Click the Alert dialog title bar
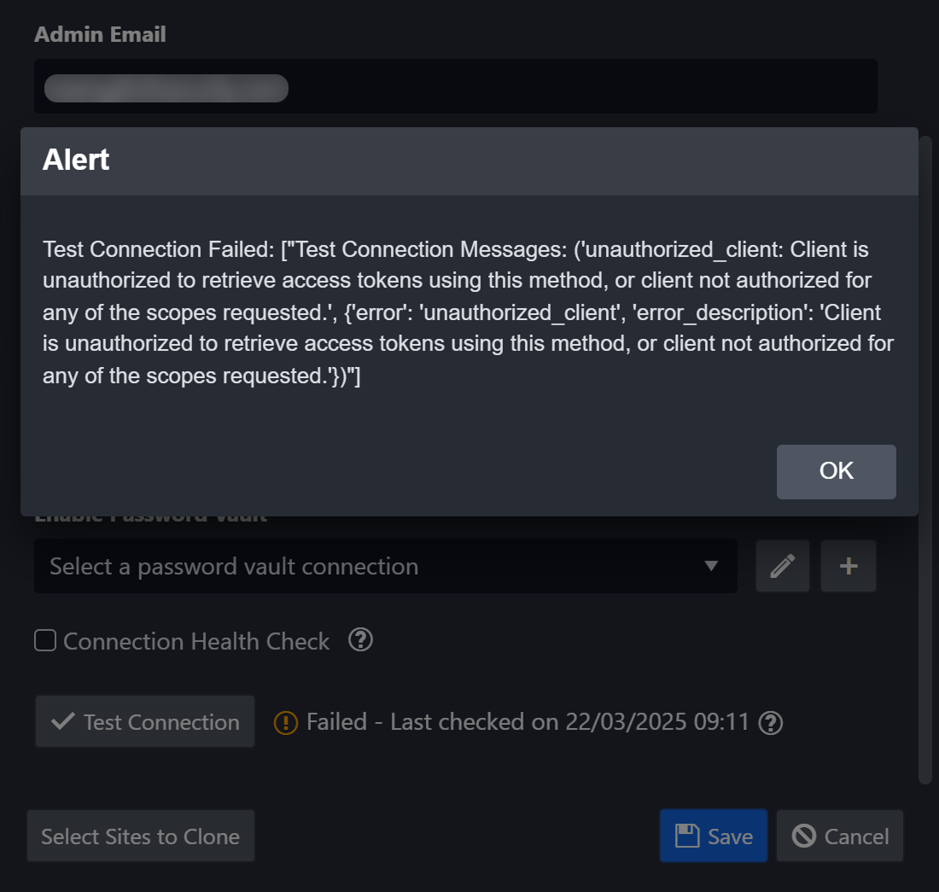This screenshot has width=939, height=892. 469,160
